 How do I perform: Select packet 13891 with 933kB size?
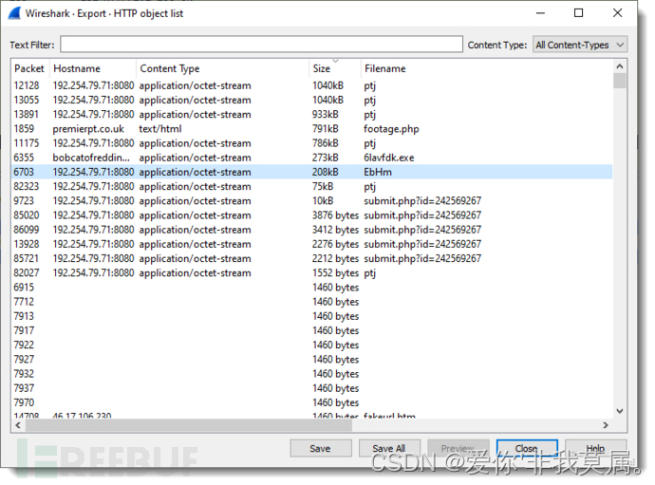click(x=311, y=115)
